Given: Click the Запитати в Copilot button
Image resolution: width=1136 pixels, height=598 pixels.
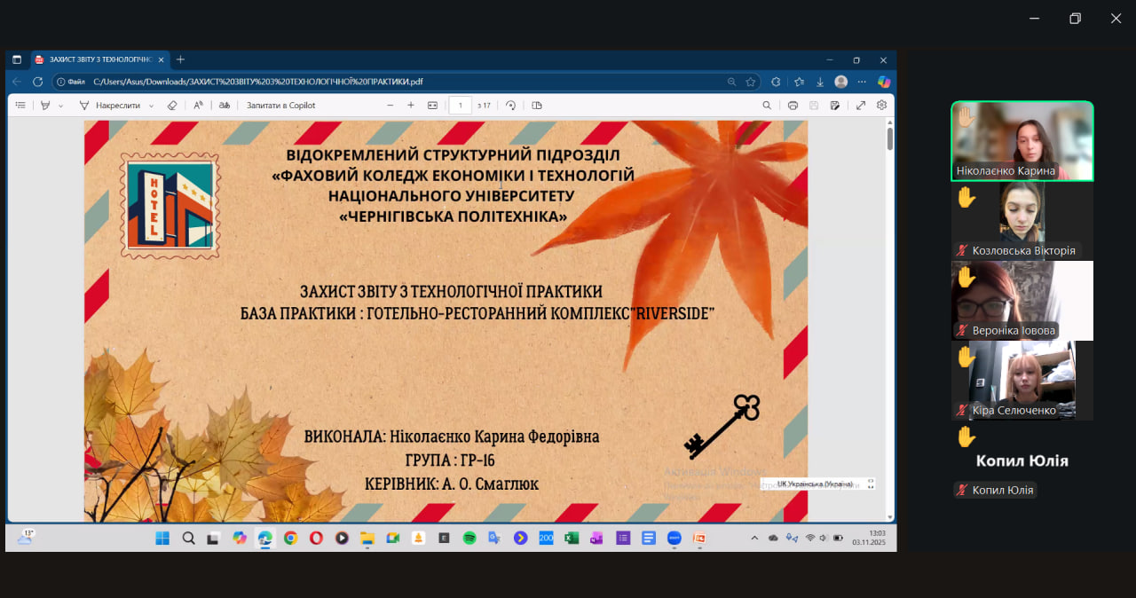Looking at the screenshot, I should coord(280,106).
